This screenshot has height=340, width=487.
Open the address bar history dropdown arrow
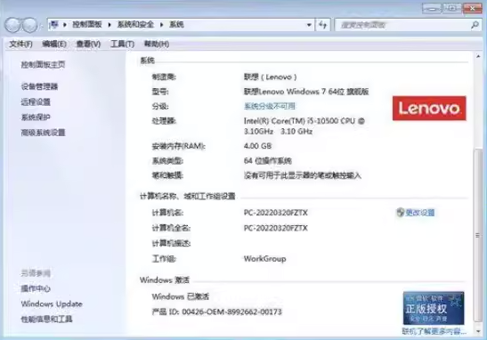tap(309, 25)
